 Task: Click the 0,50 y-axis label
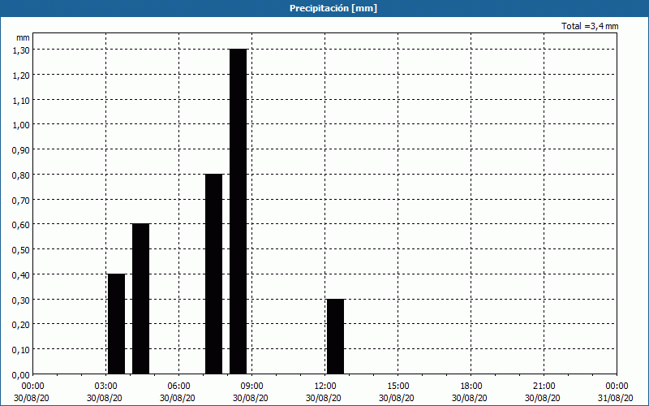point(21,250)
